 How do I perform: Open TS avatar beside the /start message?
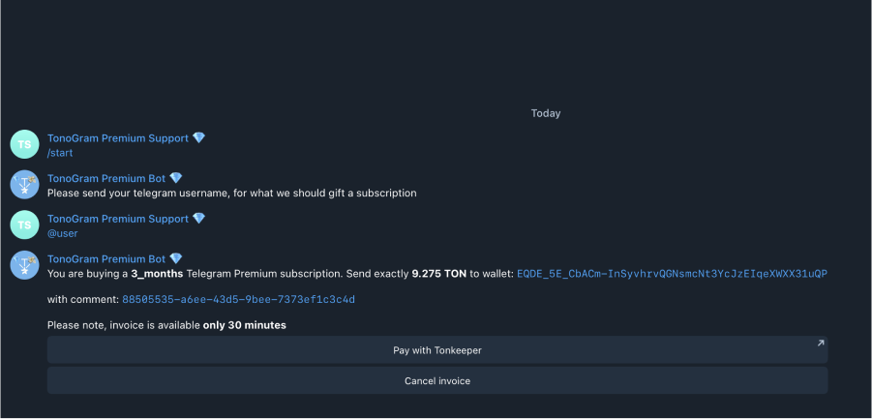(x=24, y=144)
